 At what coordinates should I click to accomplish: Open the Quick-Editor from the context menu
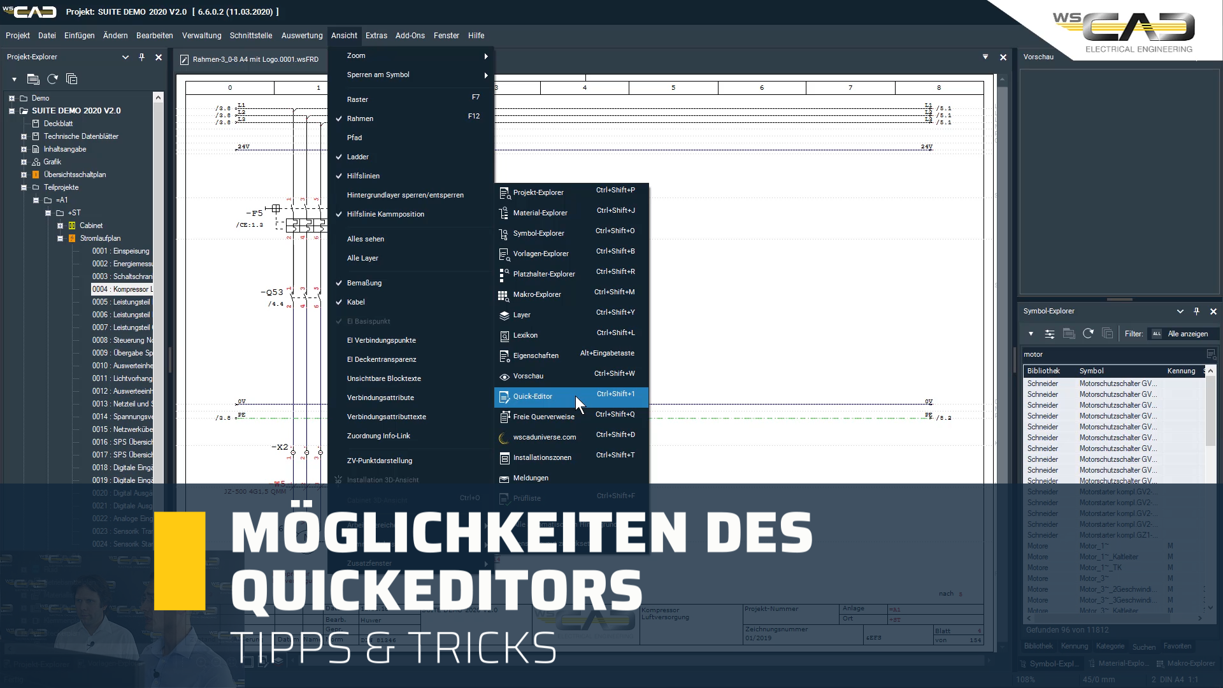coord(533,396)
